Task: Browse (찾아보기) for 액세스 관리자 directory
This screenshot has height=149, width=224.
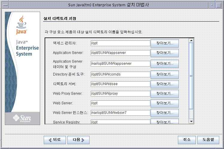Action: coord(165,43)
